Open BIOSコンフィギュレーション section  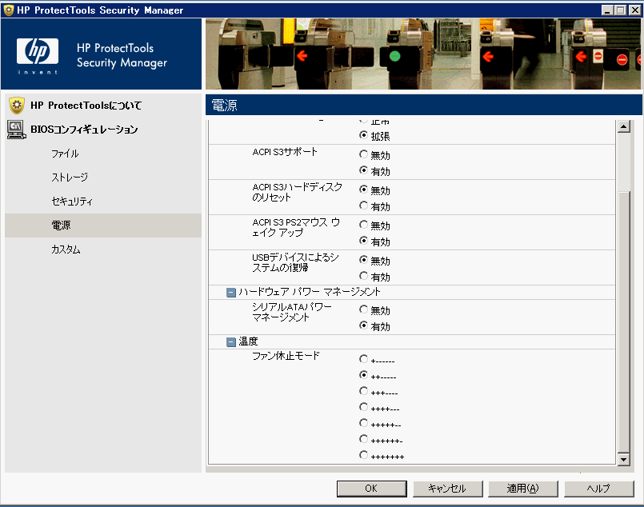click(84, 130)
